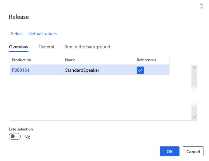This screenshot has width=209, height=161.
Task: Sort by the Production column header
Action: pos(37,60)
